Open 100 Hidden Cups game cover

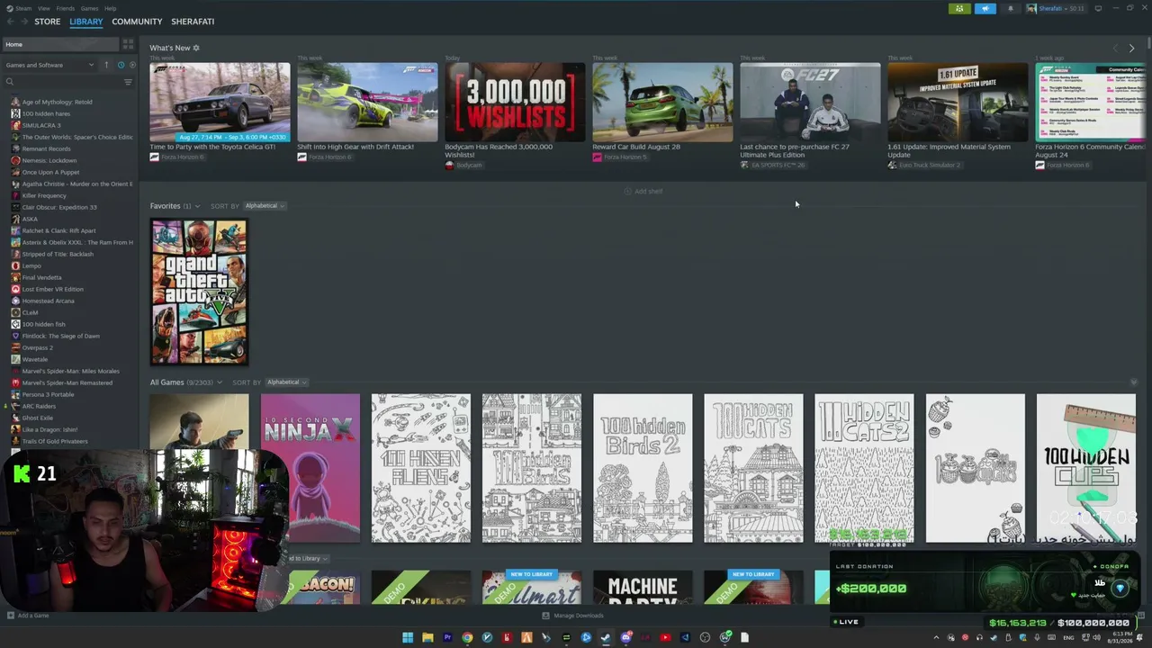tap(1086, 468)
